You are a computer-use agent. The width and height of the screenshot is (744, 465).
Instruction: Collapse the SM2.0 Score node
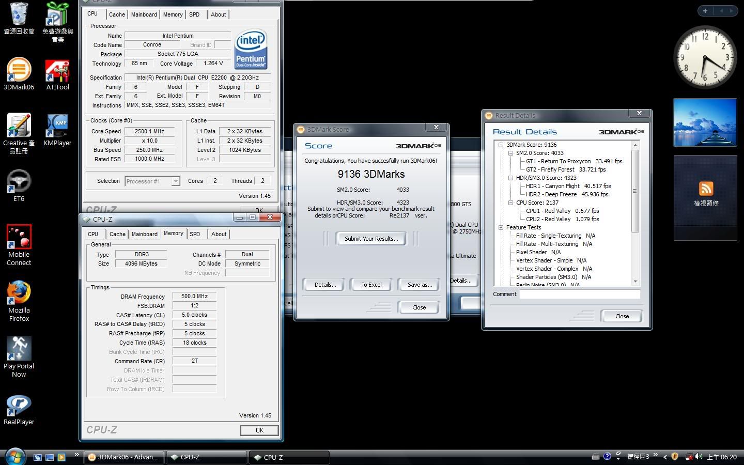(510, 153)
